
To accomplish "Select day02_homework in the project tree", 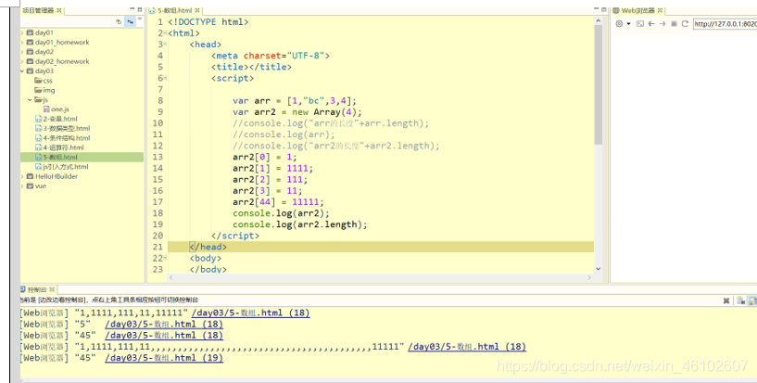I will 62,61.
